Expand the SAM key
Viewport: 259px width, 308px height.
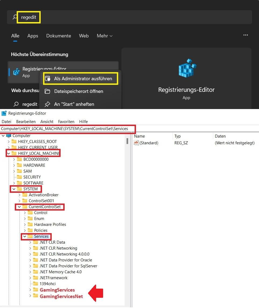point(14,171)
